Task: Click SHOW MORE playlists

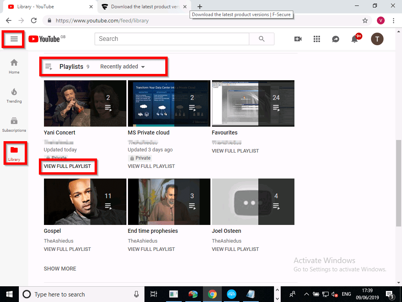Action: pos(60,269)
